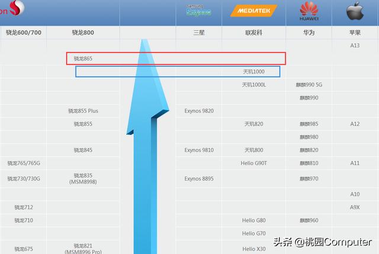Click the 骁龙855 Plus cell
The height and width of the screenshot is (254, 379).
83,111
